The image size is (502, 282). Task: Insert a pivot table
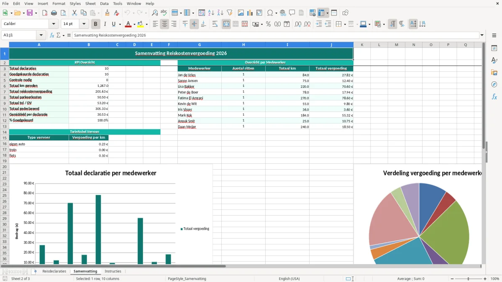259,13
